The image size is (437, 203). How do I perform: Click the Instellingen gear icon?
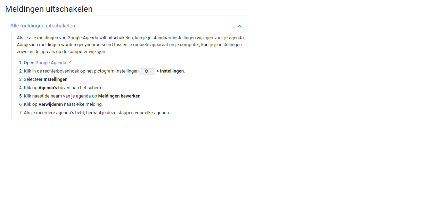146,71
